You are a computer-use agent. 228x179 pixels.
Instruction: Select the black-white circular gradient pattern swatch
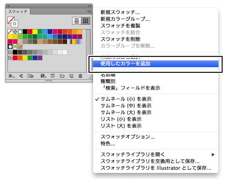point(10,46)
